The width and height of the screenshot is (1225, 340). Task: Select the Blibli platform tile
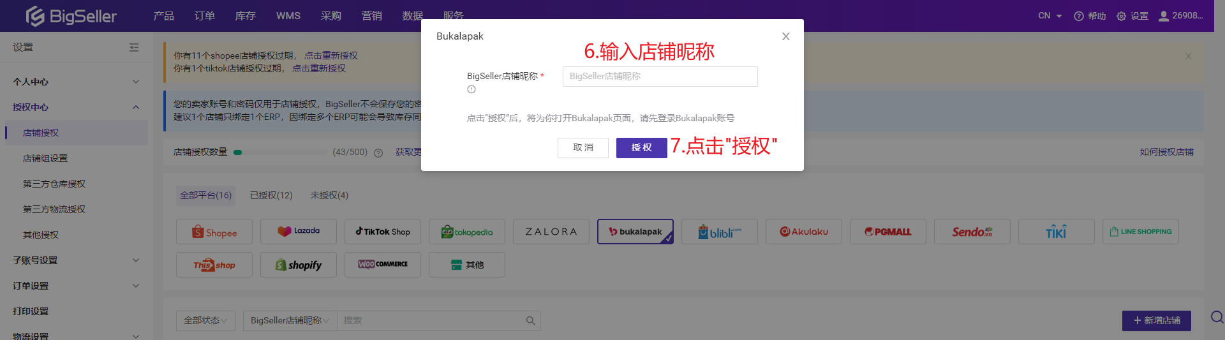tap(720, 232)
